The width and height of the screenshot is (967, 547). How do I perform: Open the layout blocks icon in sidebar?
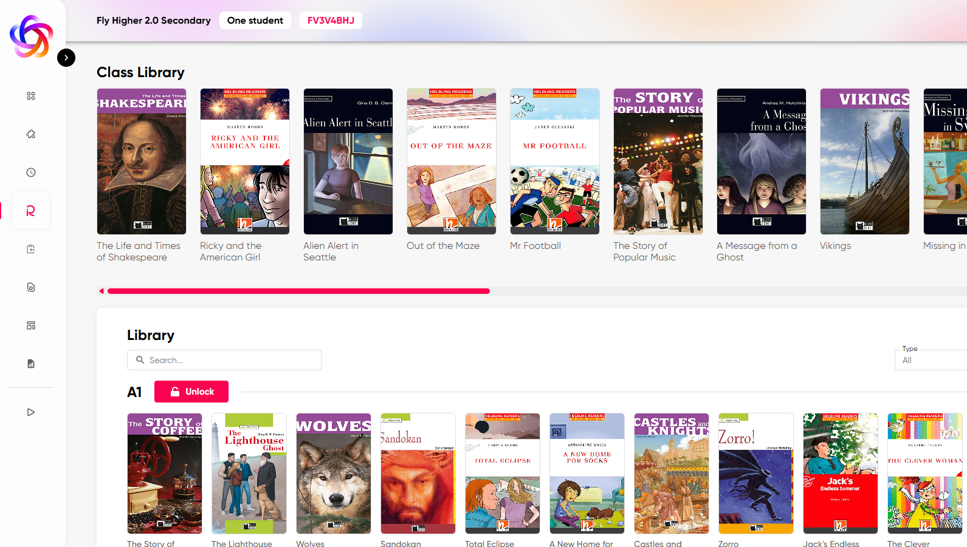click(31, 325)
